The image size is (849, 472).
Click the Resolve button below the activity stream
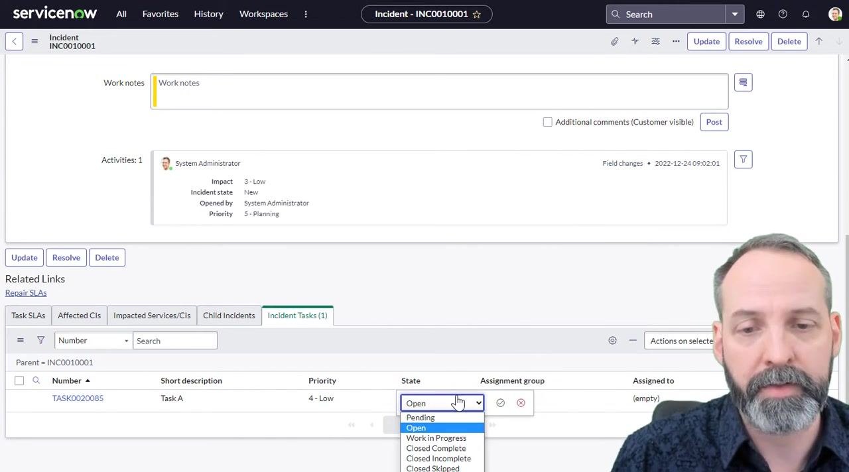[x=66, y=258]
